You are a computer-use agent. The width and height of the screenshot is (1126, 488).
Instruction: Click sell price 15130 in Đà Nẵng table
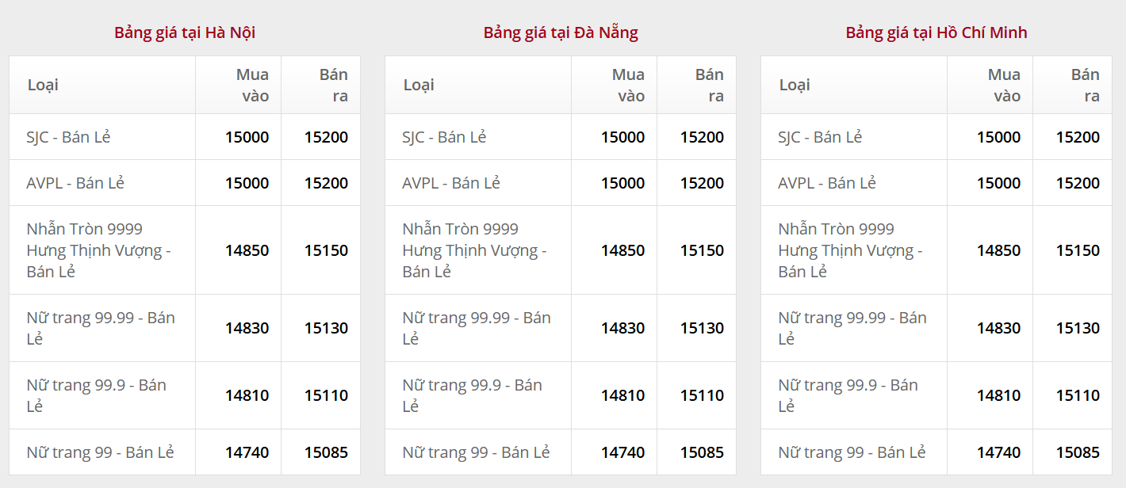(x=702, y=328)
